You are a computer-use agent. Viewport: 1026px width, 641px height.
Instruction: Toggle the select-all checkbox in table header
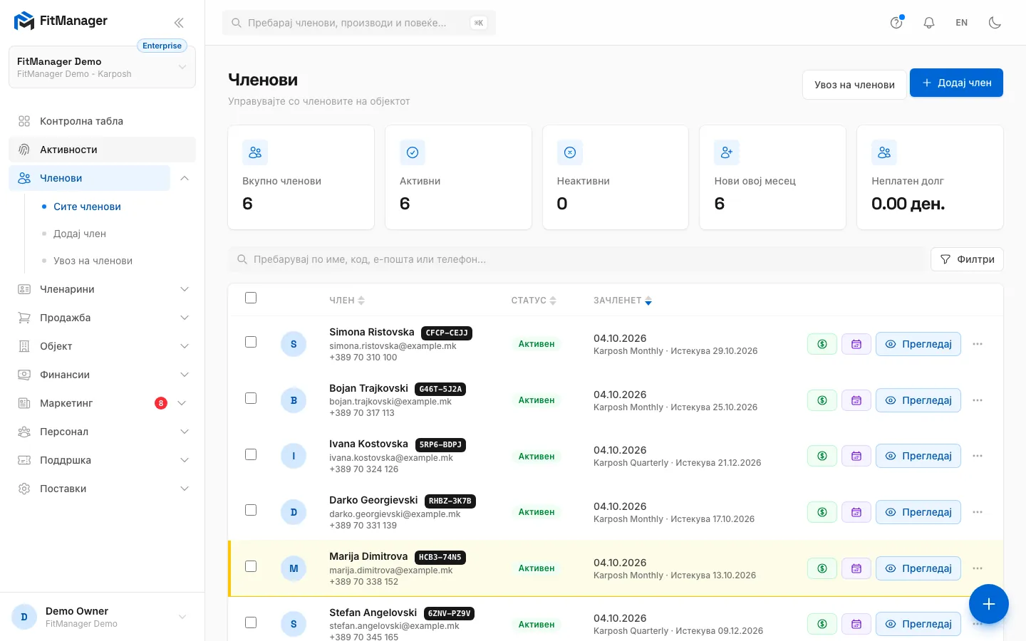tap(251, 298)
